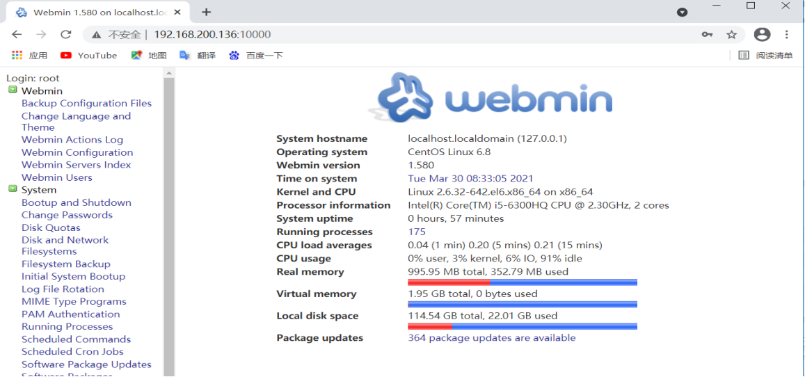Image resolution: width=805 pixels, height=377 pixels.
Task: Open Backup Configuration Files
Action: pyautogui.click(x=86, y=103)
